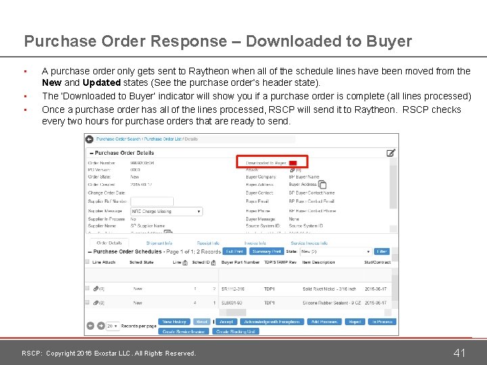This screenshot has width=487, height=365.
Task: Go to the next page of schedules
Action: [x=101, y=326]
